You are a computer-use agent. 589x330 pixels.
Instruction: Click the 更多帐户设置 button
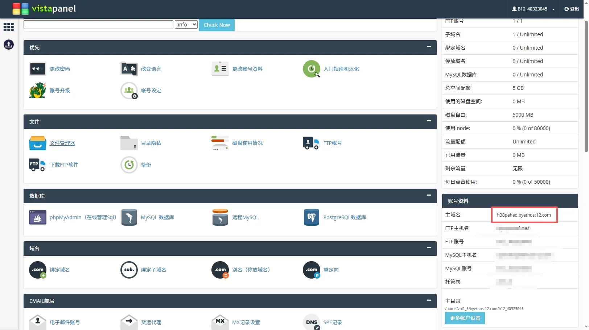[465, 318]
